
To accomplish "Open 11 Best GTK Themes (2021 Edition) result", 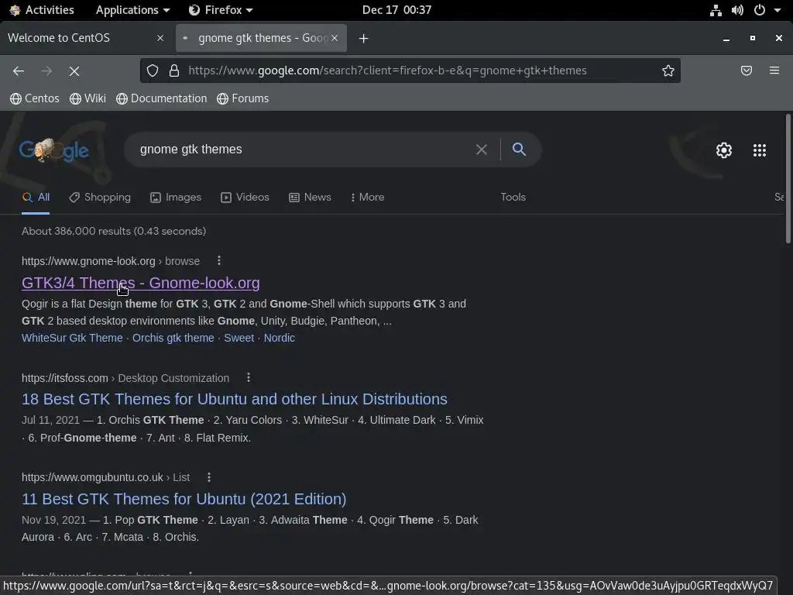I will click(184, 499).
